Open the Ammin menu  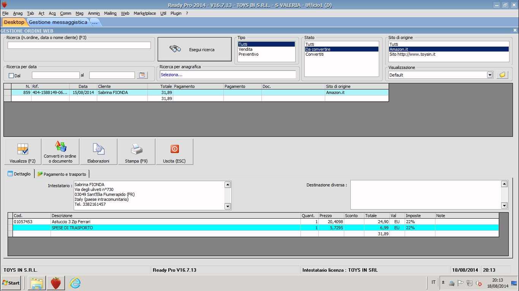point(94,13)
